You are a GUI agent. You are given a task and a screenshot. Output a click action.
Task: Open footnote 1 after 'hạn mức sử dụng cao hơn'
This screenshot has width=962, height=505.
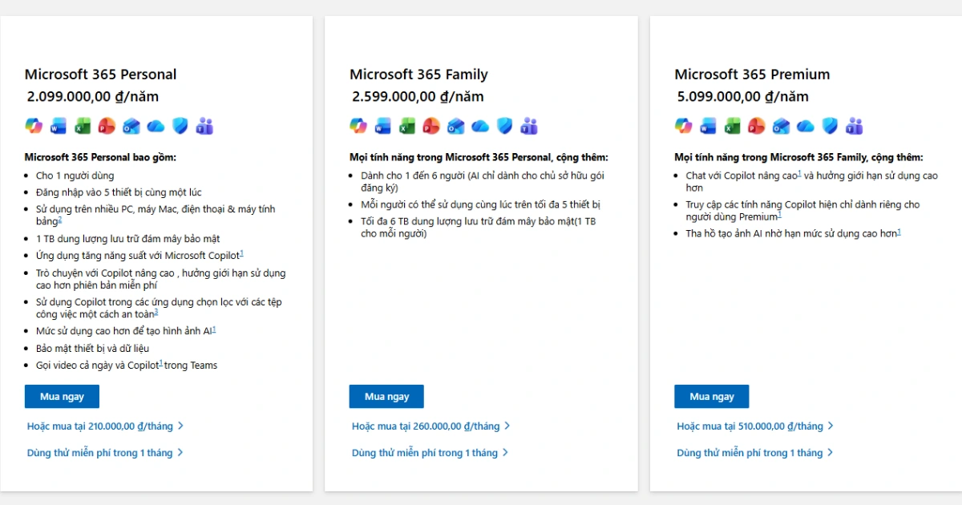click(899, 231)
